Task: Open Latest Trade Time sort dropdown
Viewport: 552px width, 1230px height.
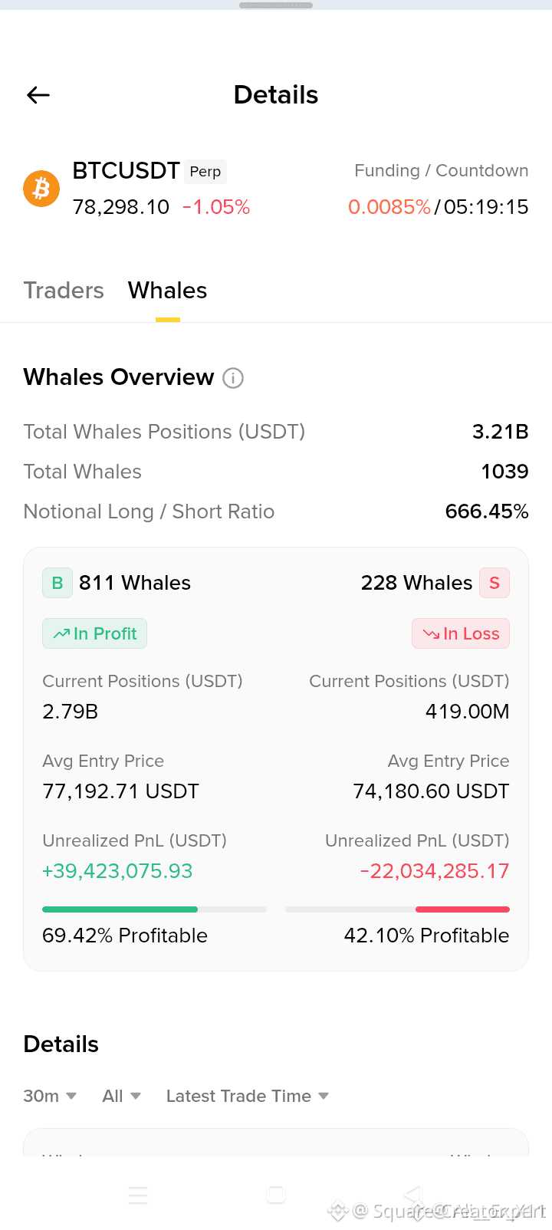Action: 248,1096
